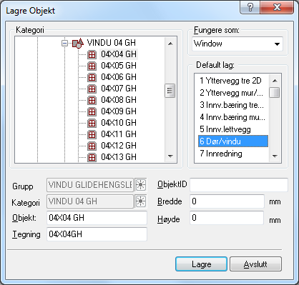The image size is (299, 285).
Task: Click the window icon beside 04X04 GH
Action: 92,54
